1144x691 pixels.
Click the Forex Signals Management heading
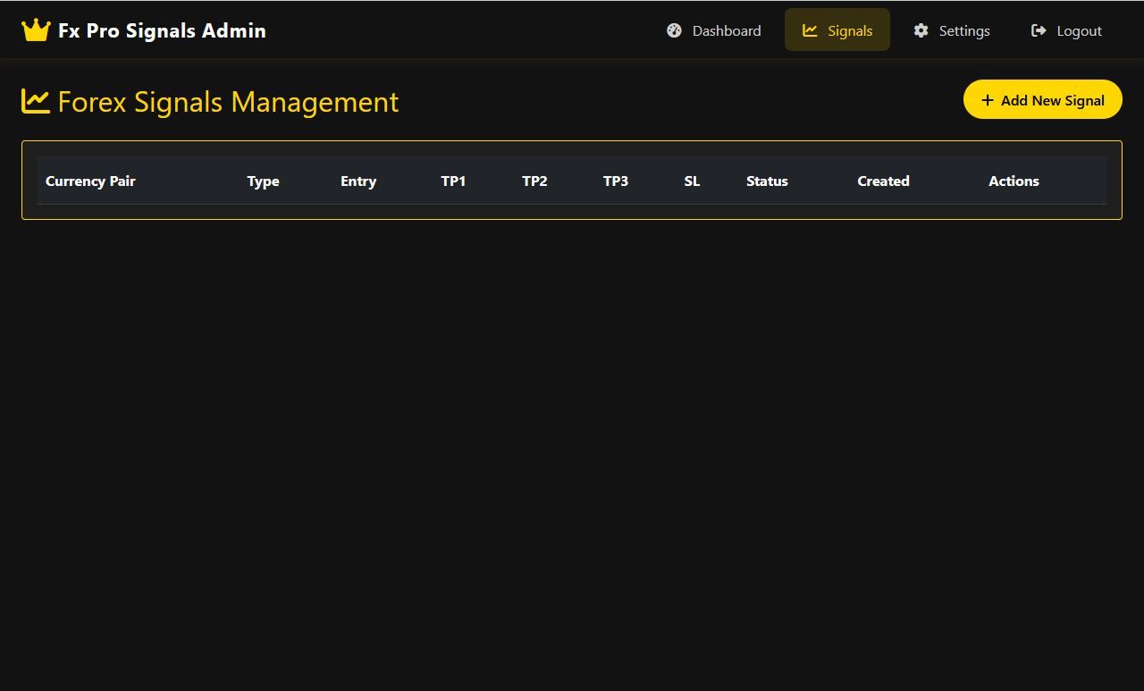(228, 102)
